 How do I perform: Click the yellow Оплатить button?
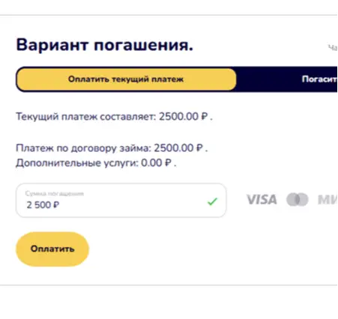click(x=52, y=249)
